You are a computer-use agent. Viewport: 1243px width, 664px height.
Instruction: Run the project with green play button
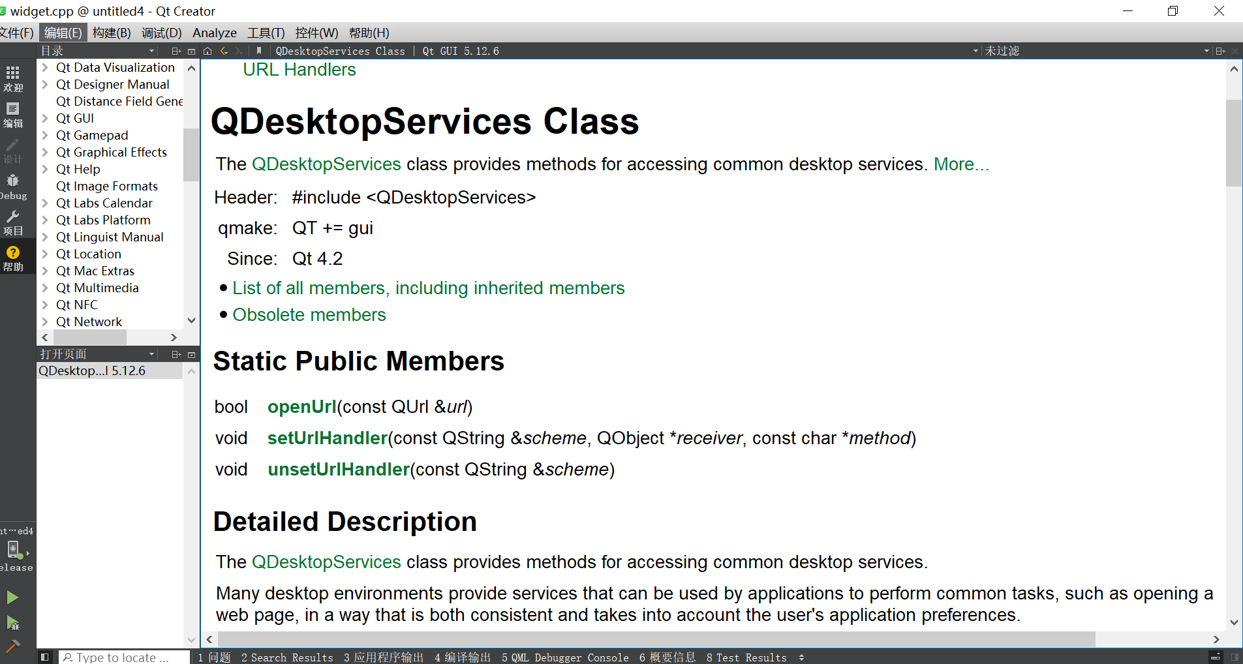point(12,597)
